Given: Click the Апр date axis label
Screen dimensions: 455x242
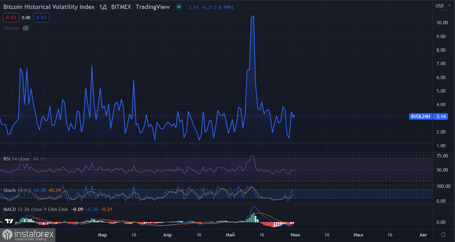Looking at the screenshot, I should (x=167, y=235).
